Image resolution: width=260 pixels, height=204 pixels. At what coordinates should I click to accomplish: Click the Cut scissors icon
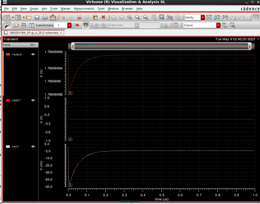[x=79, y=17]
